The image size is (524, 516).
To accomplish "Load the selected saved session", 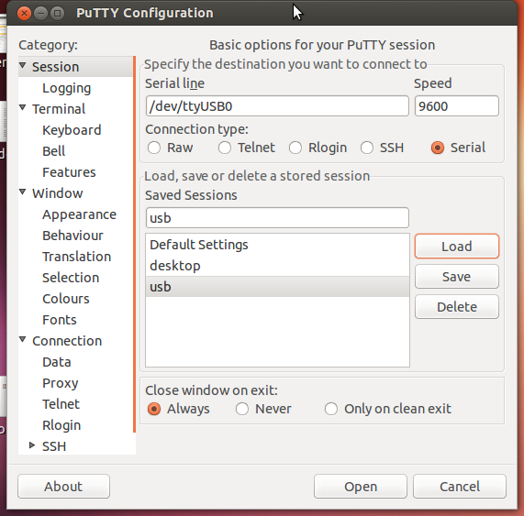I will click(457, 247).
